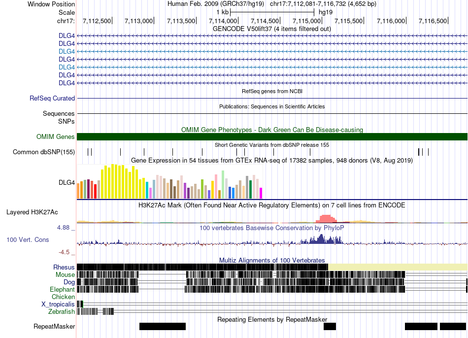Click the pale yellow Rhesus alignment gap region
Viewport: 468px width, 338px height.
click(x=398, y=267)
